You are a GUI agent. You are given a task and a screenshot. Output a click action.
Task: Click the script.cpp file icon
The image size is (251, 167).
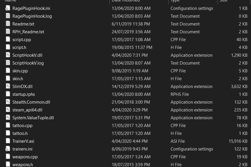click(8, 40)
